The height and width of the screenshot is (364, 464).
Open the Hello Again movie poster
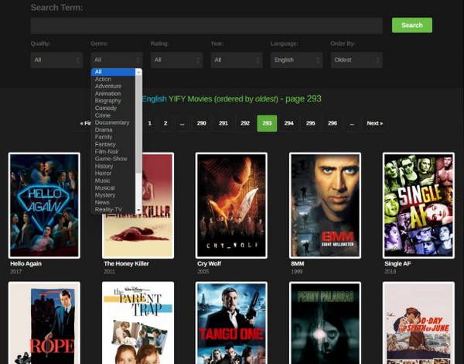tap(44, 205)
